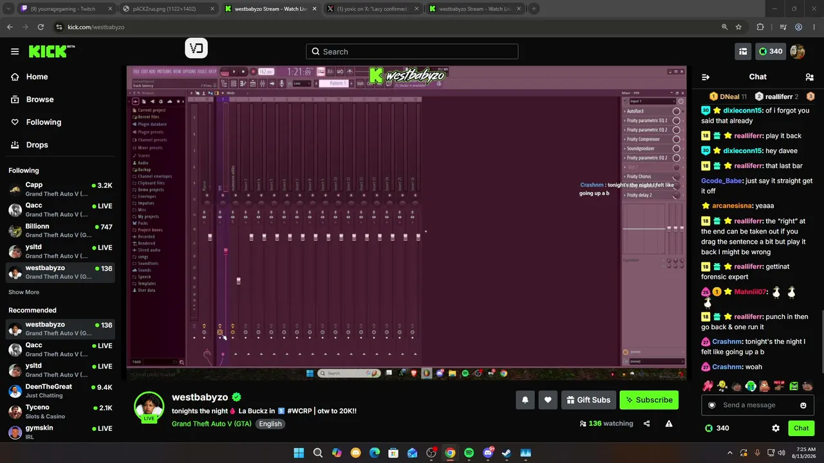Screen dimensions: 824x463
Task: Open a new Chrome tab with the plus button
Action: pos(534,9)
